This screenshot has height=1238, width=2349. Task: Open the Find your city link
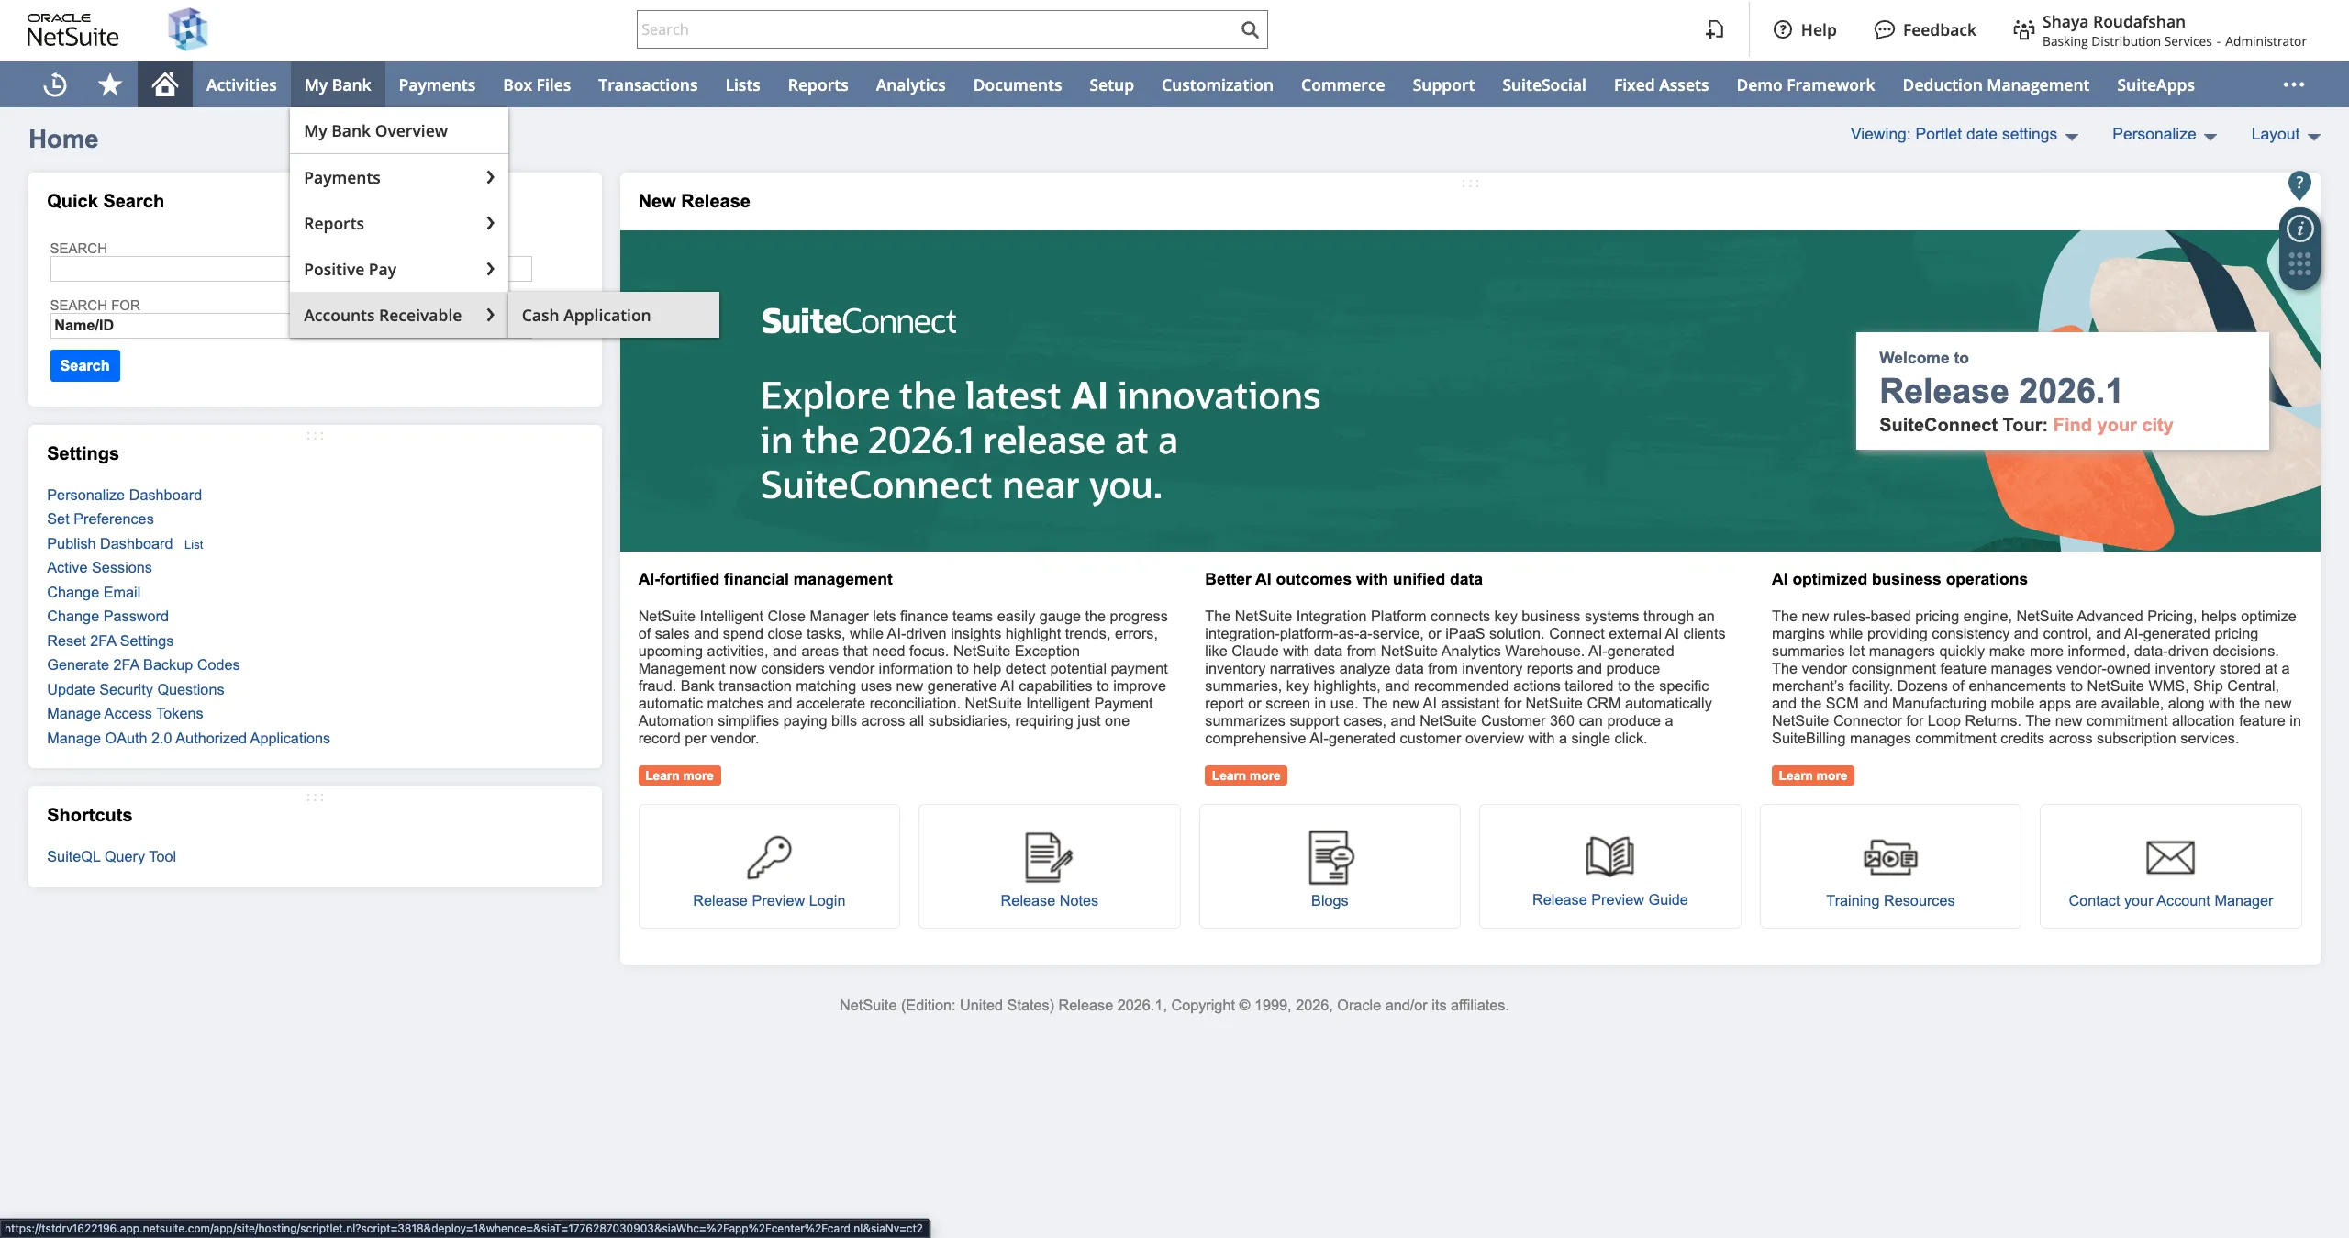[x=2112, y=425]
